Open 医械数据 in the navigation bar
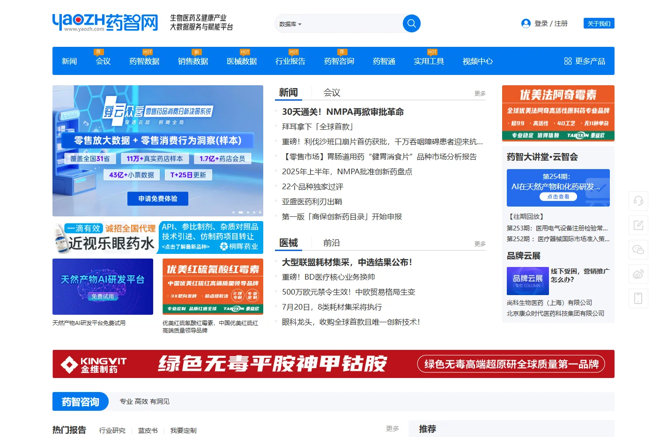The image size is (667, 437). (242, 61)
